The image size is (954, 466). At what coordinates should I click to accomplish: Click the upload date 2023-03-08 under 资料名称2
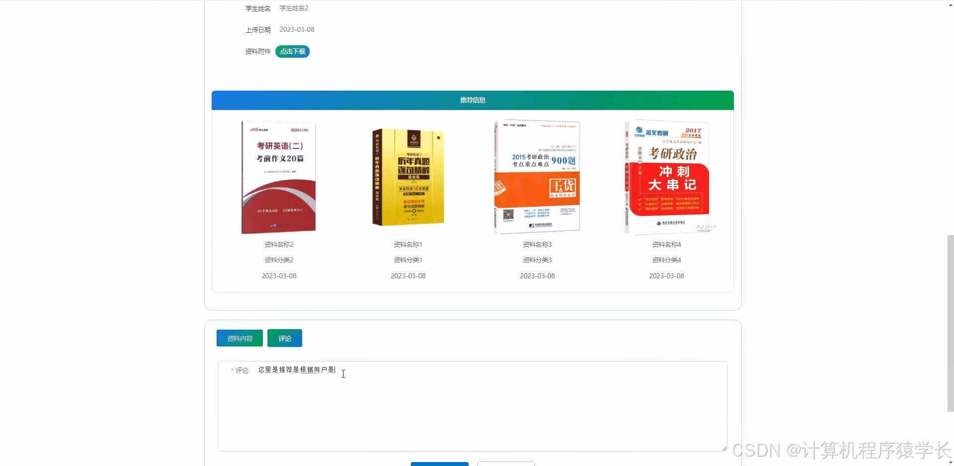[x=278, y=275]
